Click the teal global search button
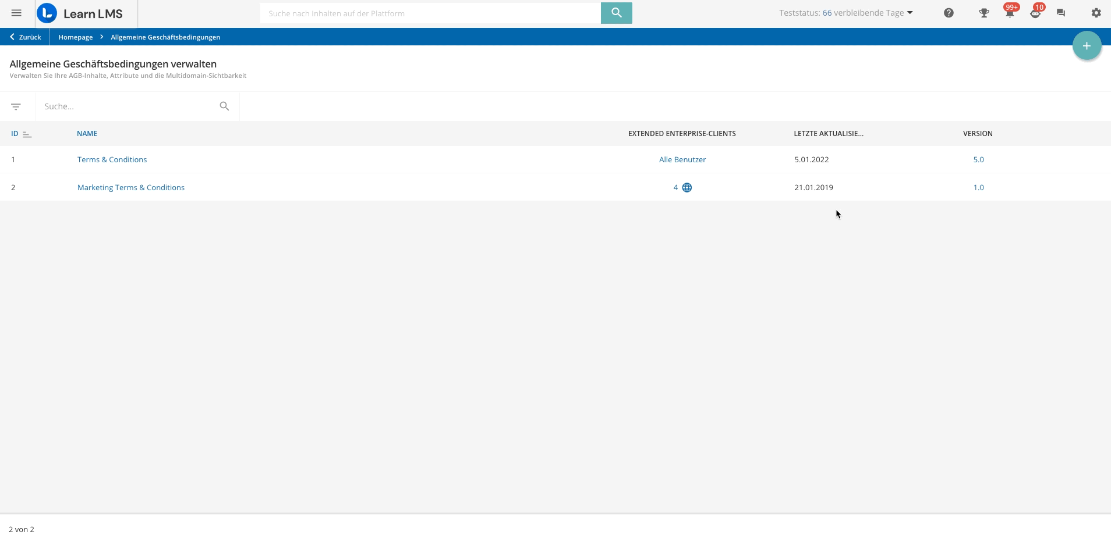This screenshot has height=542, width=1111. [x=616, y=13]
